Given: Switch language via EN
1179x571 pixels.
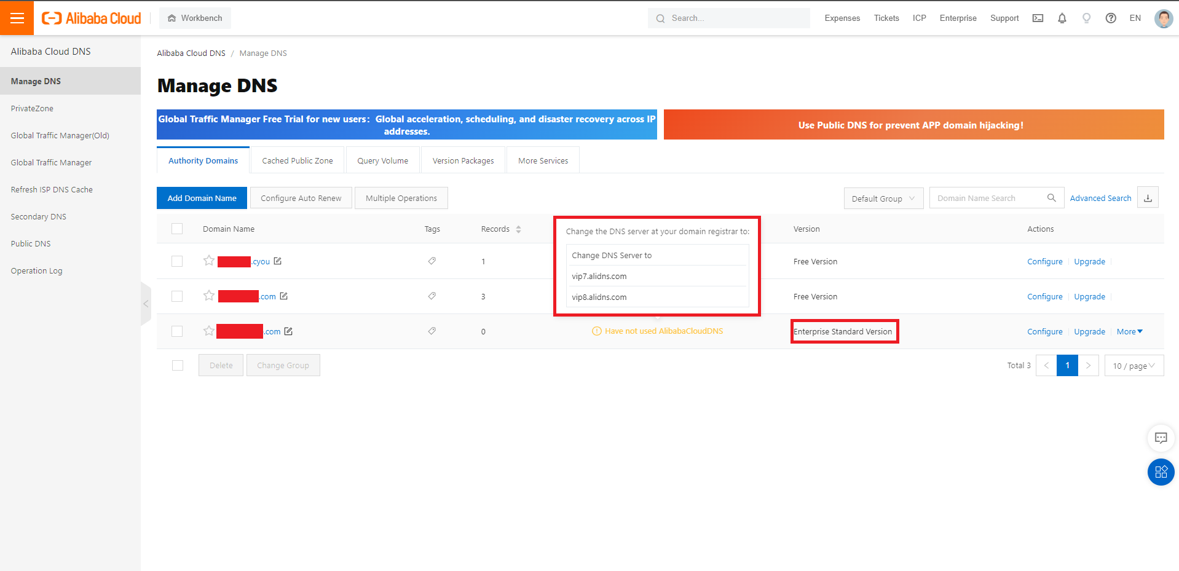Looking at the screenshot, I should [1135, 18].
